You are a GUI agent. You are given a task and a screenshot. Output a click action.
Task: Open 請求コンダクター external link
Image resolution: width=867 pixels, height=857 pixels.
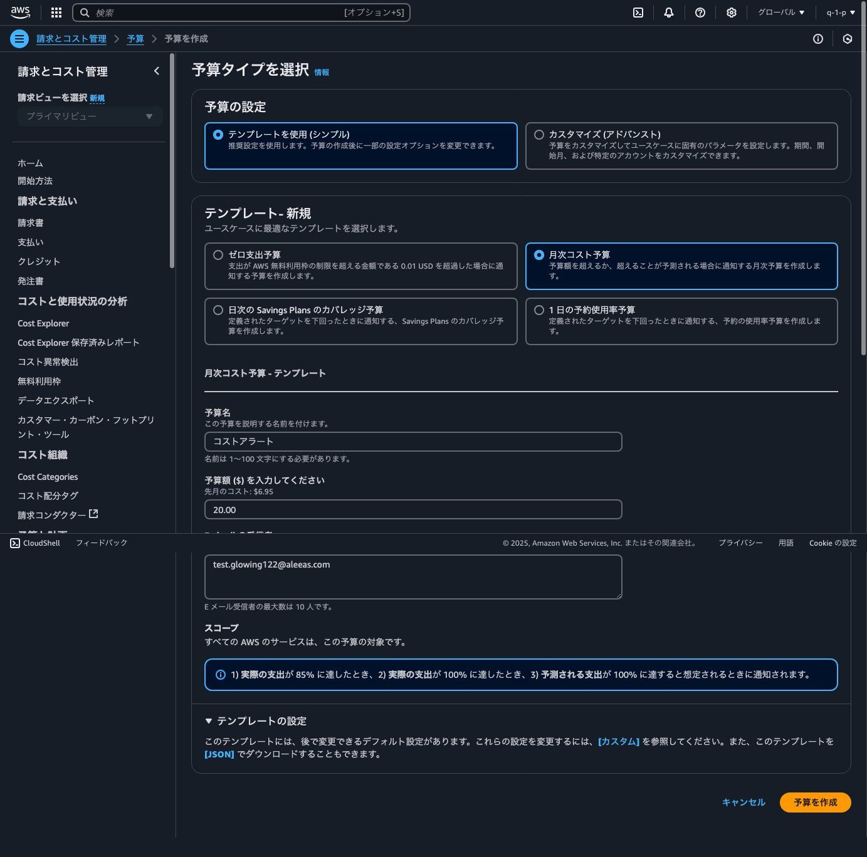(x=58, y=515)
